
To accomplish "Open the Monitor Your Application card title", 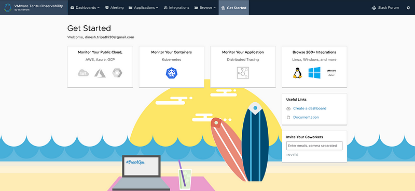I will 243,52.
